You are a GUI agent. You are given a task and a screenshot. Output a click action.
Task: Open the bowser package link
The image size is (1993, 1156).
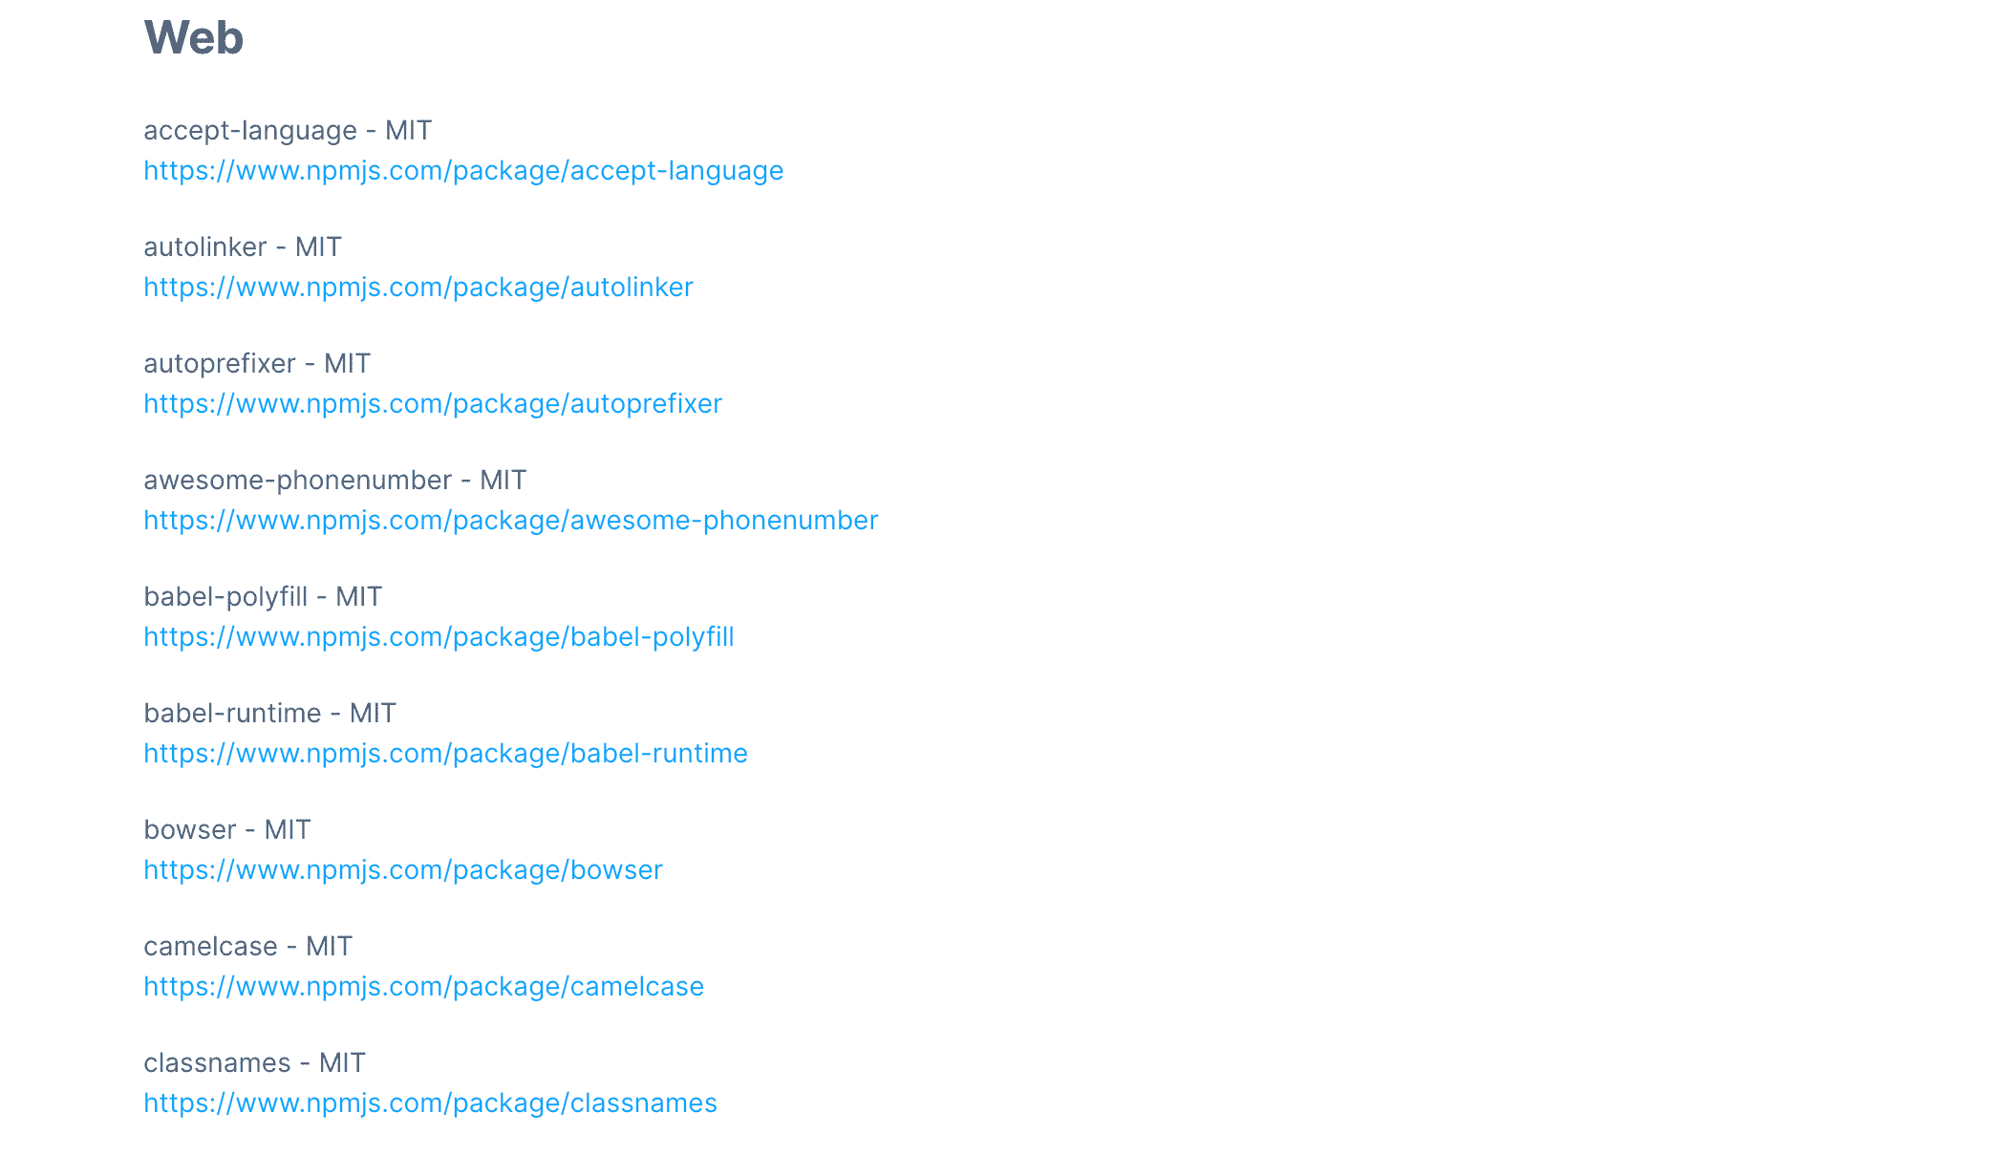pos(403,870)
